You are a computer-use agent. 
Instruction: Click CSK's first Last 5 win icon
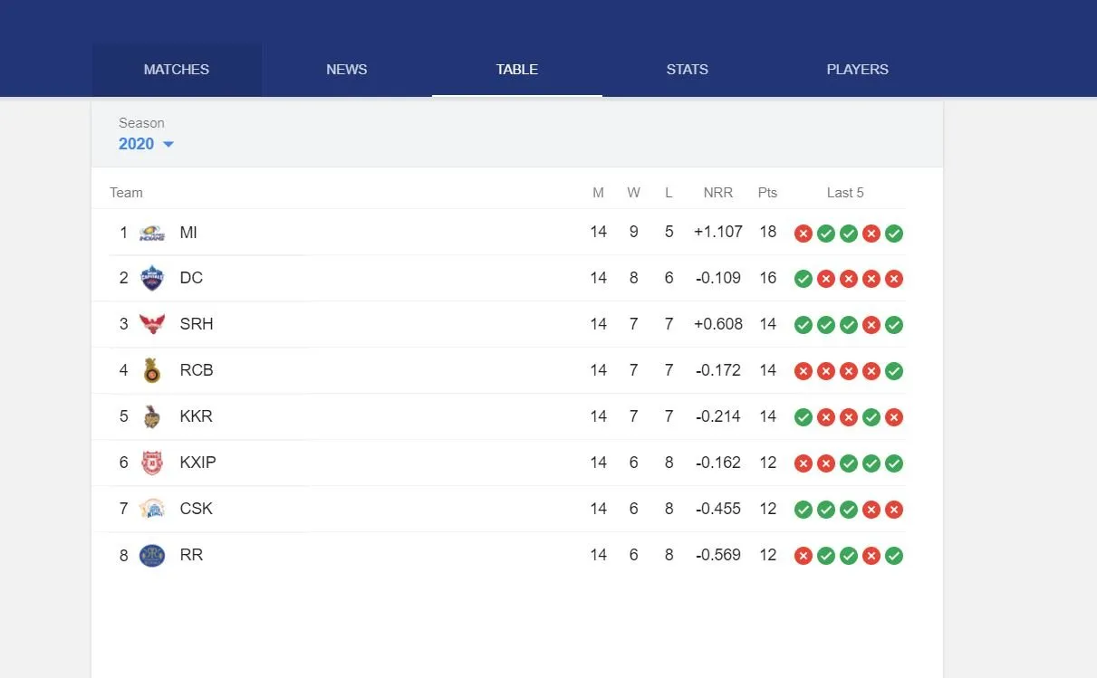coord(804,510)
